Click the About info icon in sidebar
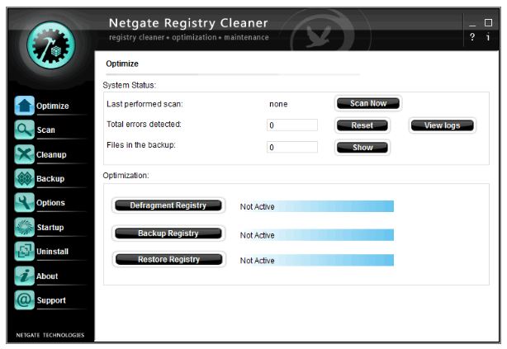This screenshot has width=507, height=349. click(x=24, y=276)
